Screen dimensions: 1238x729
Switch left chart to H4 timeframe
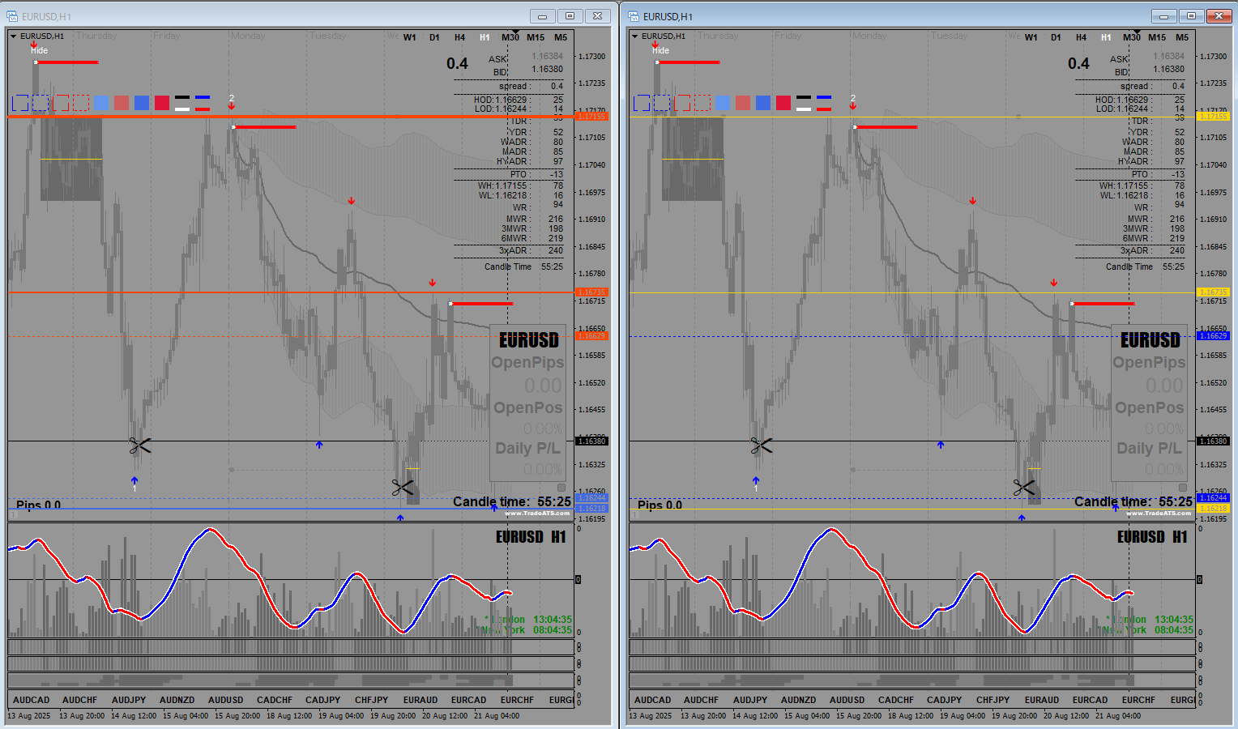pyautogui.click(x=459, y=37)
